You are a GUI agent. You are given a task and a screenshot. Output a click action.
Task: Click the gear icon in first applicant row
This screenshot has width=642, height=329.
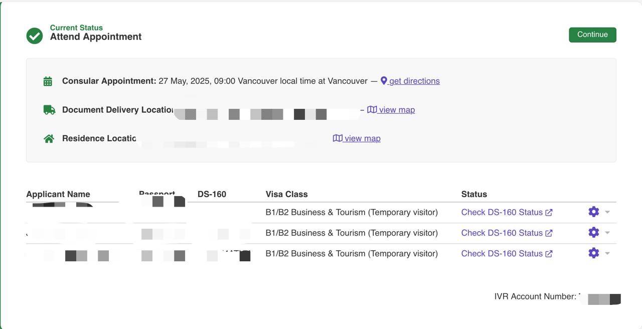(594, 212)
